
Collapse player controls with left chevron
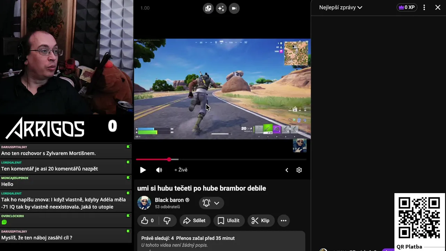(x=287, y=170)
